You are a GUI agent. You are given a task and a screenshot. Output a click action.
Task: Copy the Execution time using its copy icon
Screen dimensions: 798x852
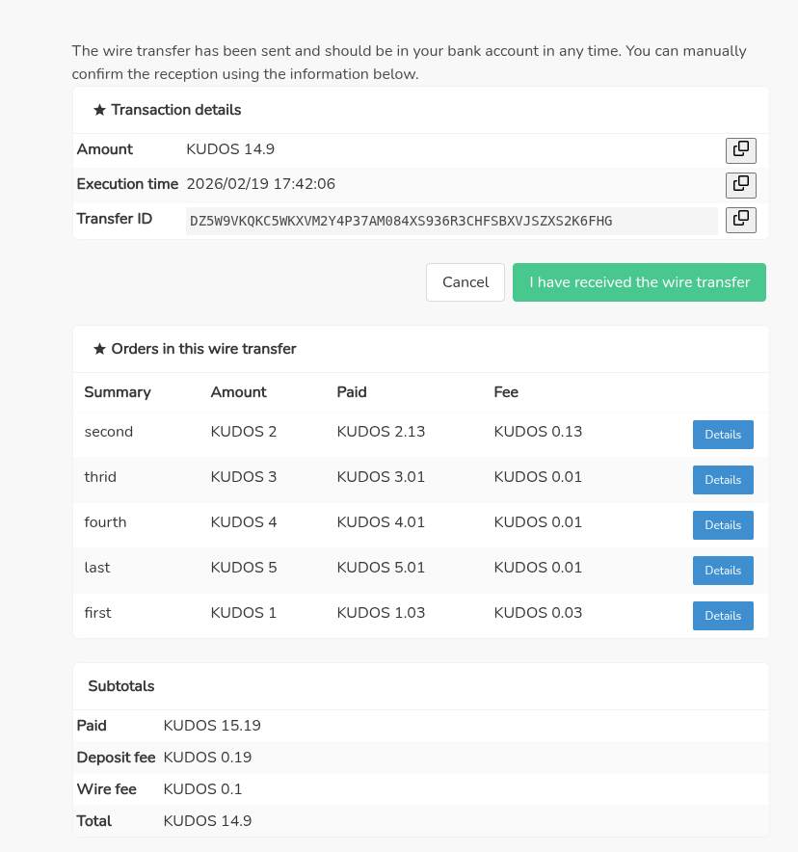tap(740, 184)
